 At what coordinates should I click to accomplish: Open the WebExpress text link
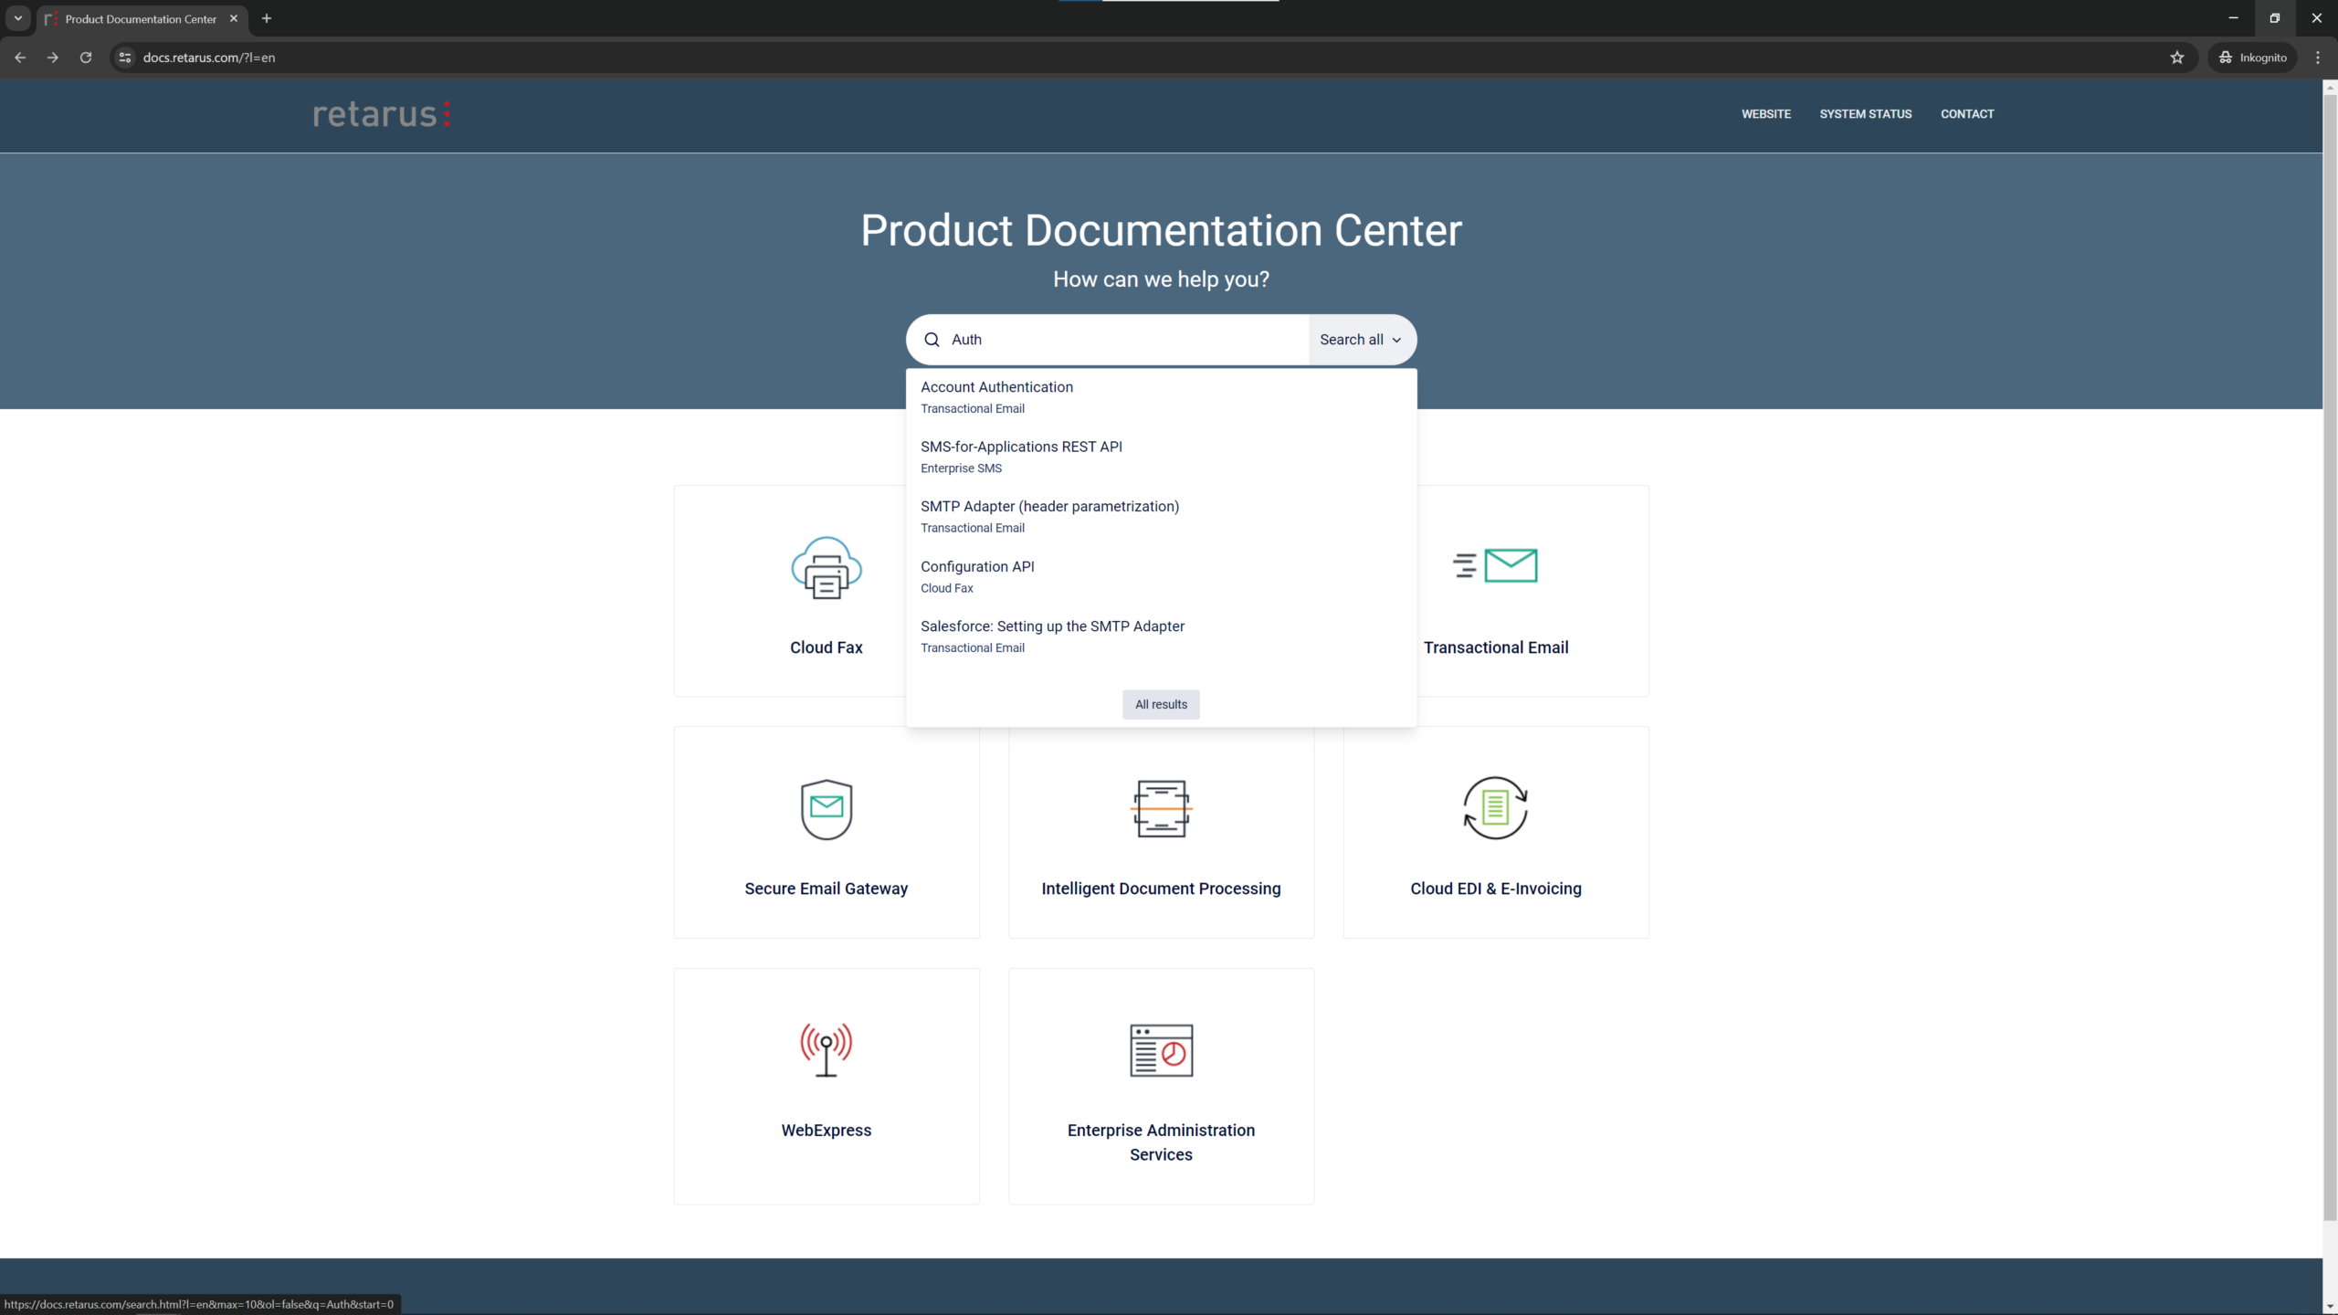coord(827,1130)
